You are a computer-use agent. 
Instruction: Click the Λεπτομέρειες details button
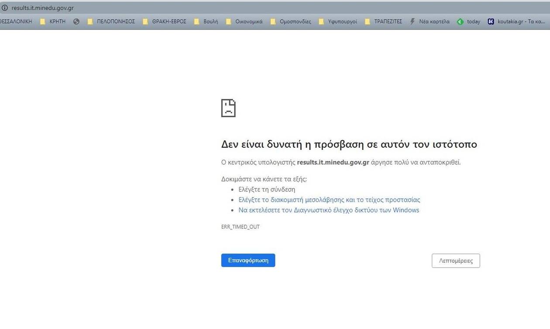point(456,261)
